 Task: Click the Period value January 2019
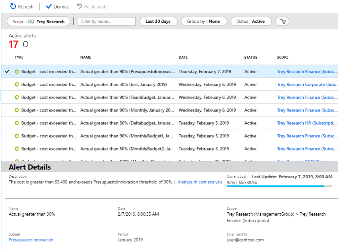pyautogui.click(x=130, y=240)
